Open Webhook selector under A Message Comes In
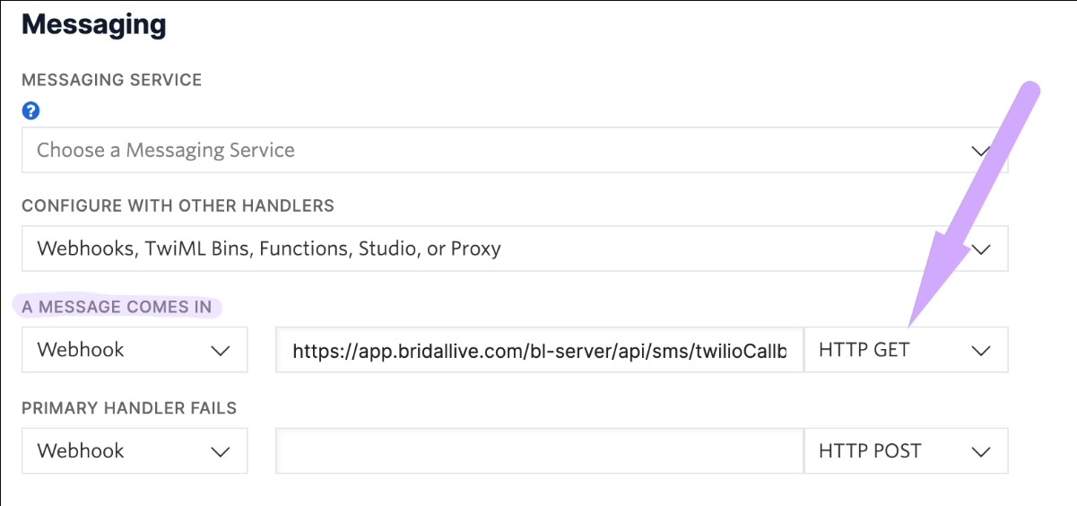This screenshot has height=506, width=1077. pos(135,349)
